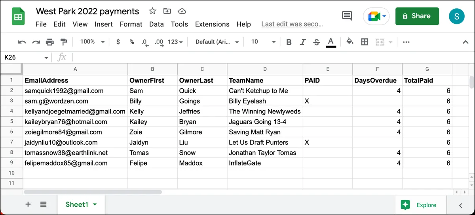Open the all sheets list icon
This screenshot has height=215, width=475.
pos(43,204)
